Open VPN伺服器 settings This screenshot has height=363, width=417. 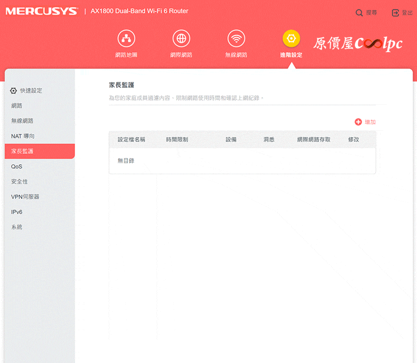point(25,197)
